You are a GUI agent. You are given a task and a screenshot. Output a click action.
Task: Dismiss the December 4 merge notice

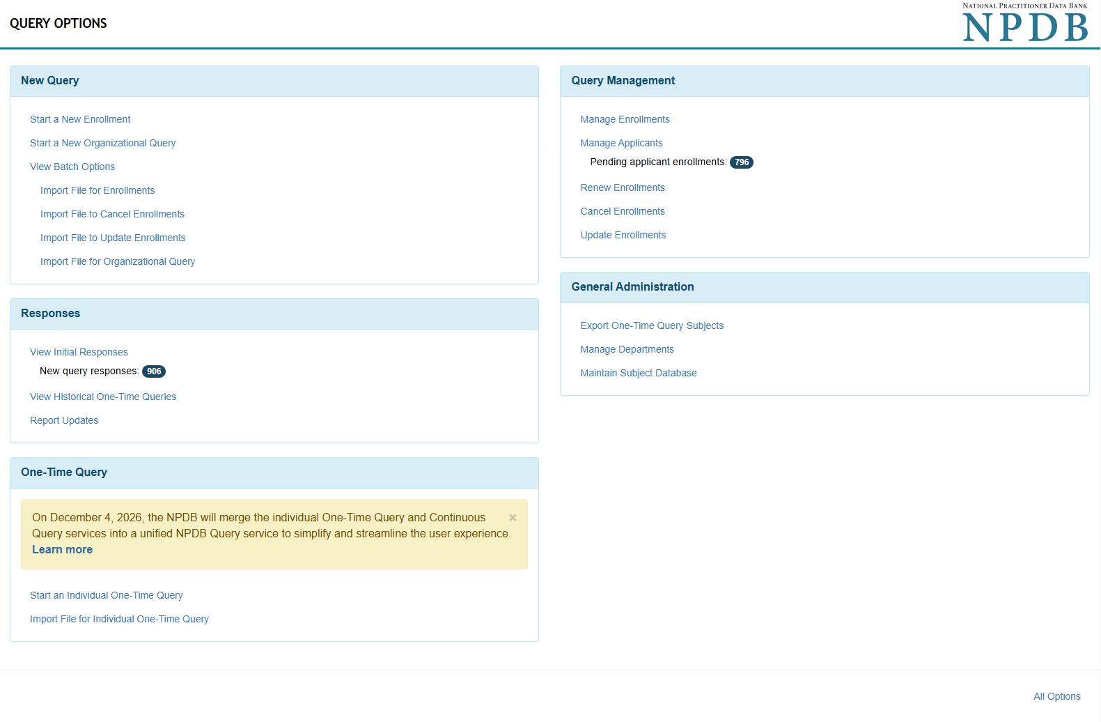(513, 518)
